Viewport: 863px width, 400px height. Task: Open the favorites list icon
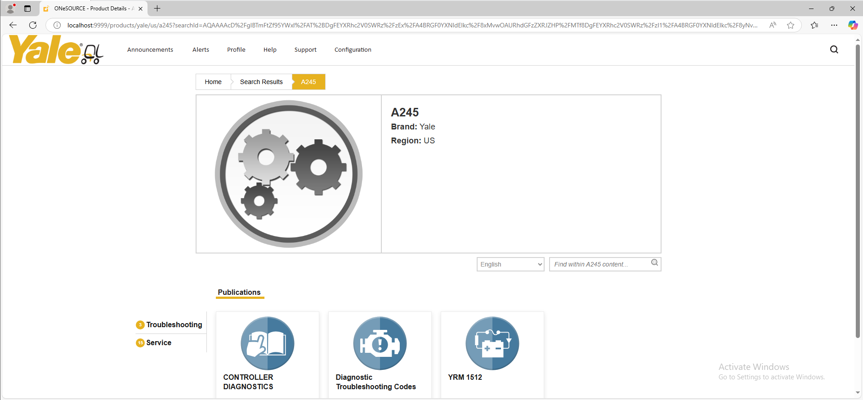814,25
